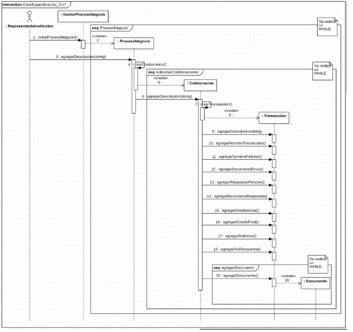Click the Documento lifeline box

tap(315, 281)
